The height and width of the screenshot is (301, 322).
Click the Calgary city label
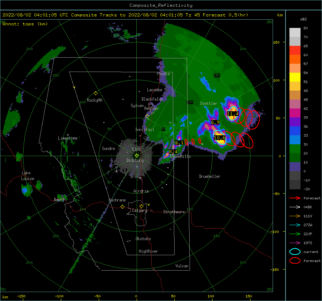click(140, 210)
